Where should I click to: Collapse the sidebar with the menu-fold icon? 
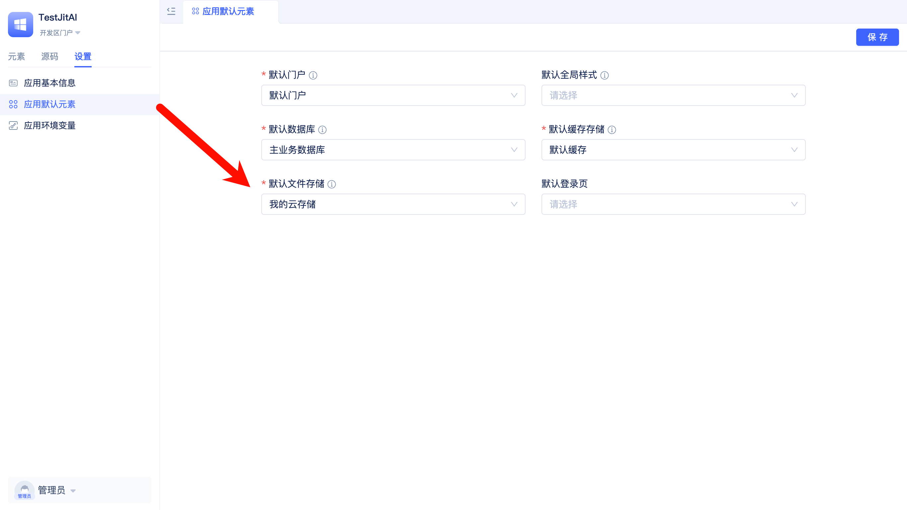click(x=171, y=11)
